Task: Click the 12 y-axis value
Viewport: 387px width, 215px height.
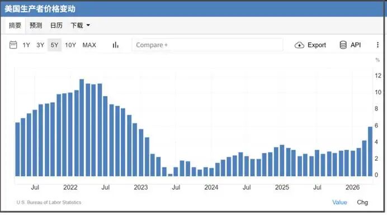Action: point(378,76)
